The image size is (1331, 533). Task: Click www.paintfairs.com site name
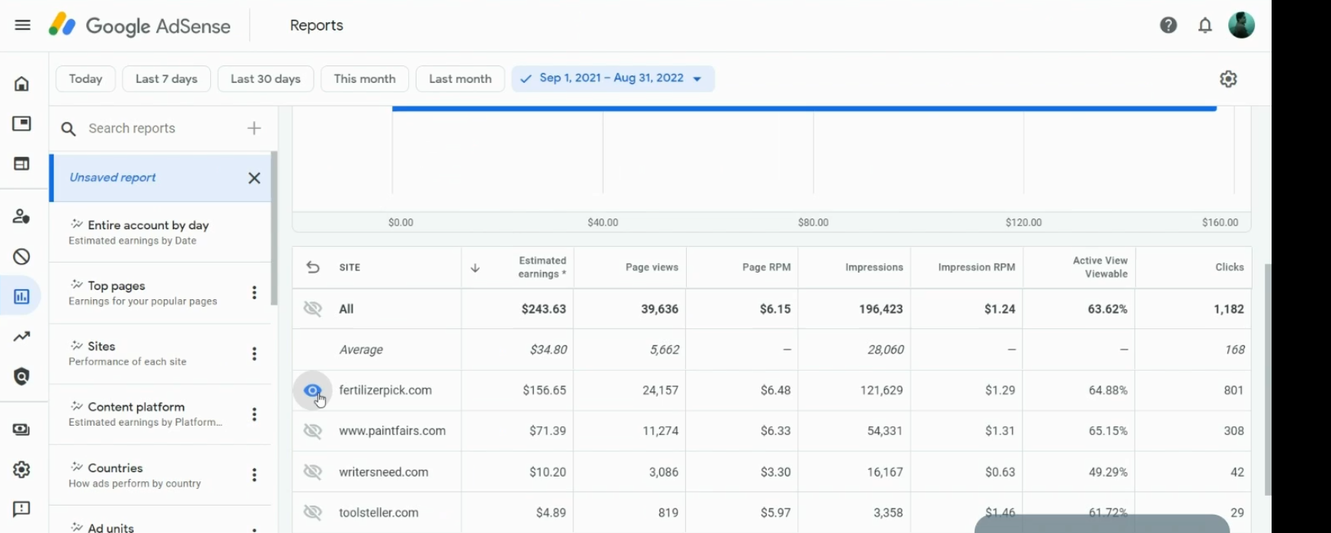pos(392,431)
